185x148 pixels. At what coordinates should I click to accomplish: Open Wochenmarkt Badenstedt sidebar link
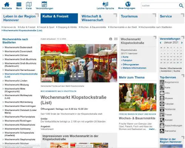(x=18, y=47)
